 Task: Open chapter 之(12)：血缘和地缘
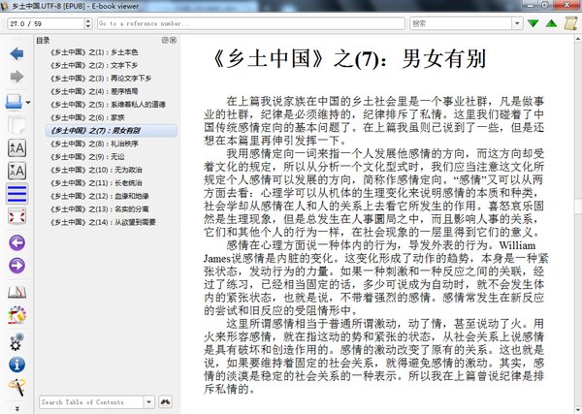tap(100, 196)
